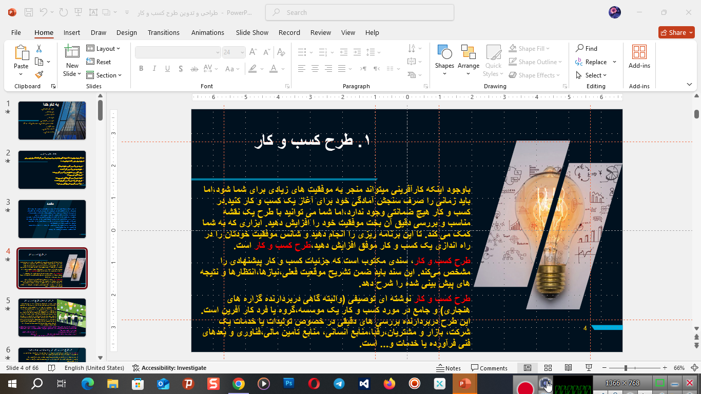Toggle the Notes pane
The width and height of the screenshot is (701, 394).
pyautogui.click(x=449, y=368)
